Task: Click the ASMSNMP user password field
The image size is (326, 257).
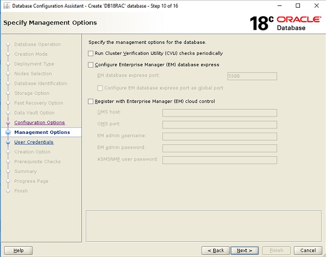Action: (x=220, y=160)
